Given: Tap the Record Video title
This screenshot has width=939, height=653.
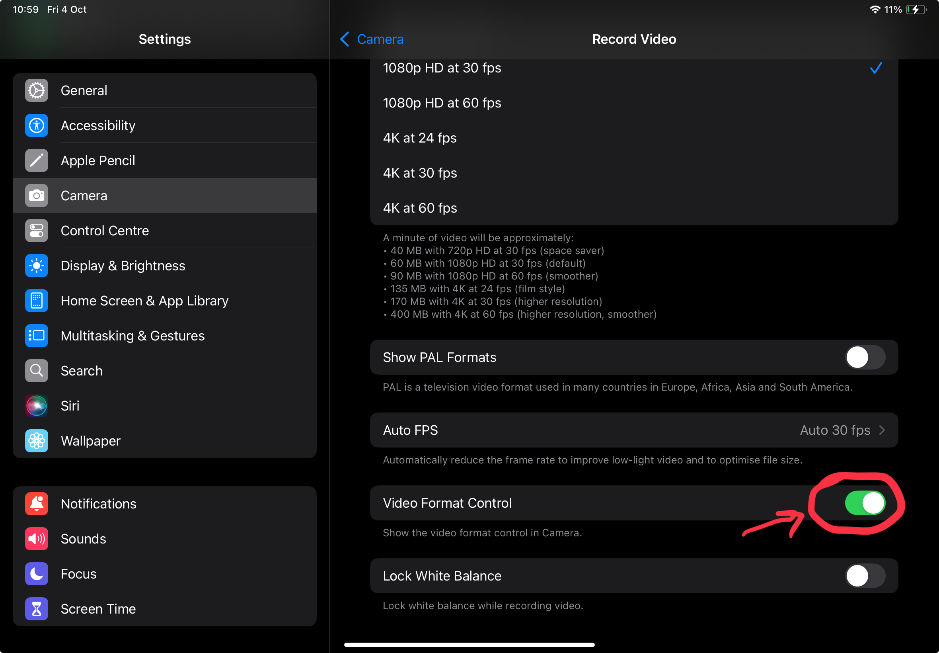Looking at the screenshot, I should point(634,39).
